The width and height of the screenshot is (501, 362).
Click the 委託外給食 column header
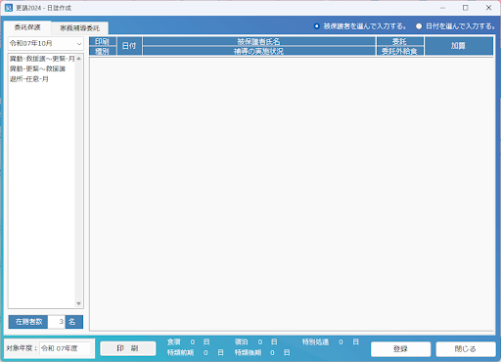399,51
